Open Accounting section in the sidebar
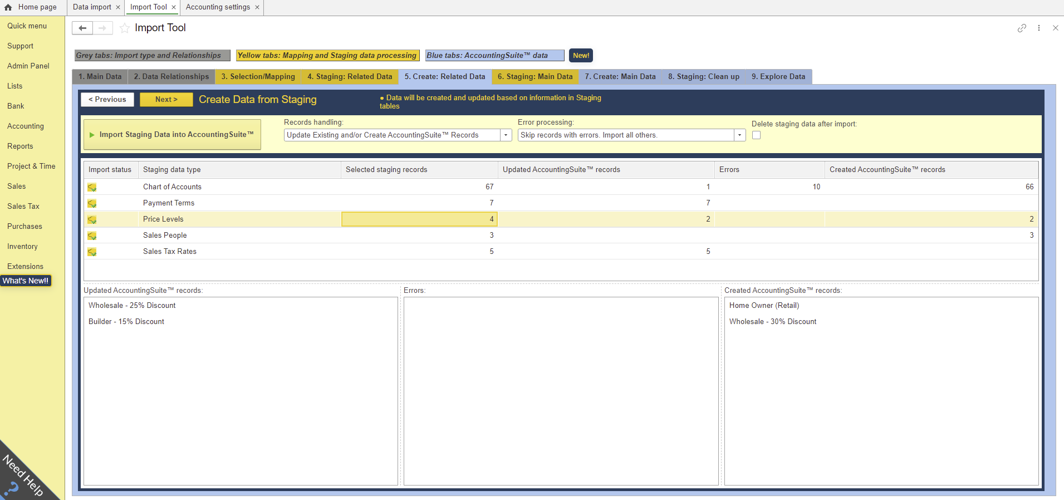 [25, 126]
